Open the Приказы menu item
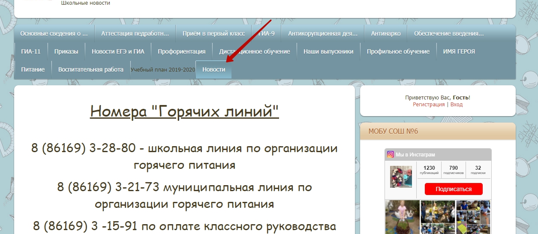Viewport: 538px width, 234px height. [x=66, y=51]
